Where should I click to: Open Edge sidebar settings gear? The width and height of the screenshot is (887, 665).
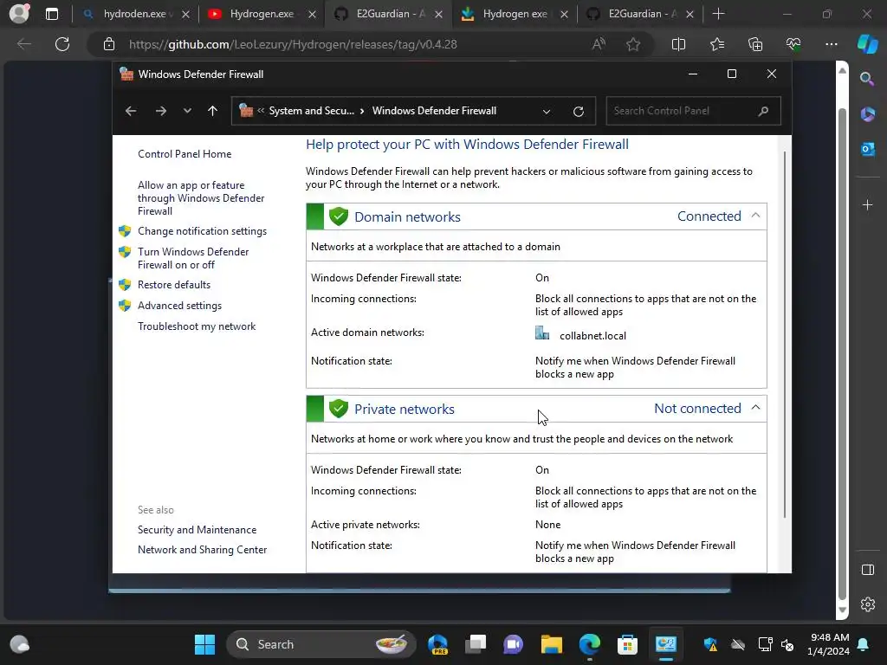(868, 604)
